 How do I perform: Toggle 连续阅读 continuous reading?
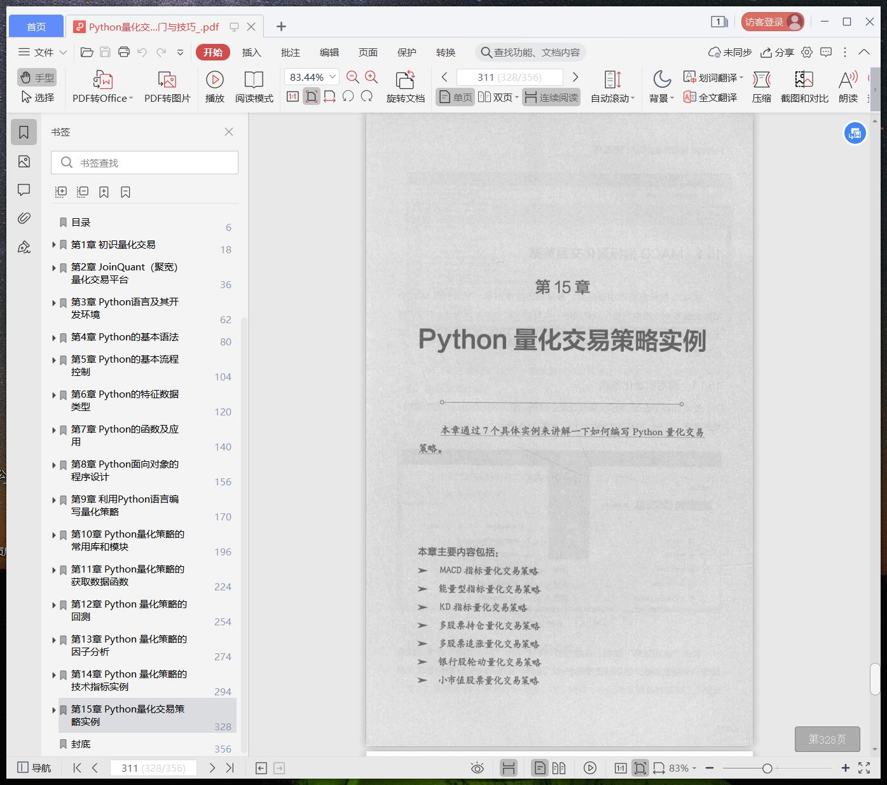click(551, 97)
